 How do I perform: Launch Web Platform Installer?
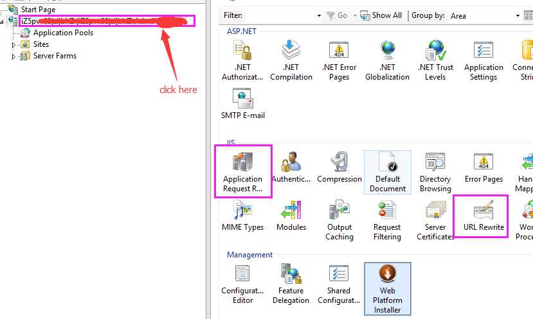point(388,289)
